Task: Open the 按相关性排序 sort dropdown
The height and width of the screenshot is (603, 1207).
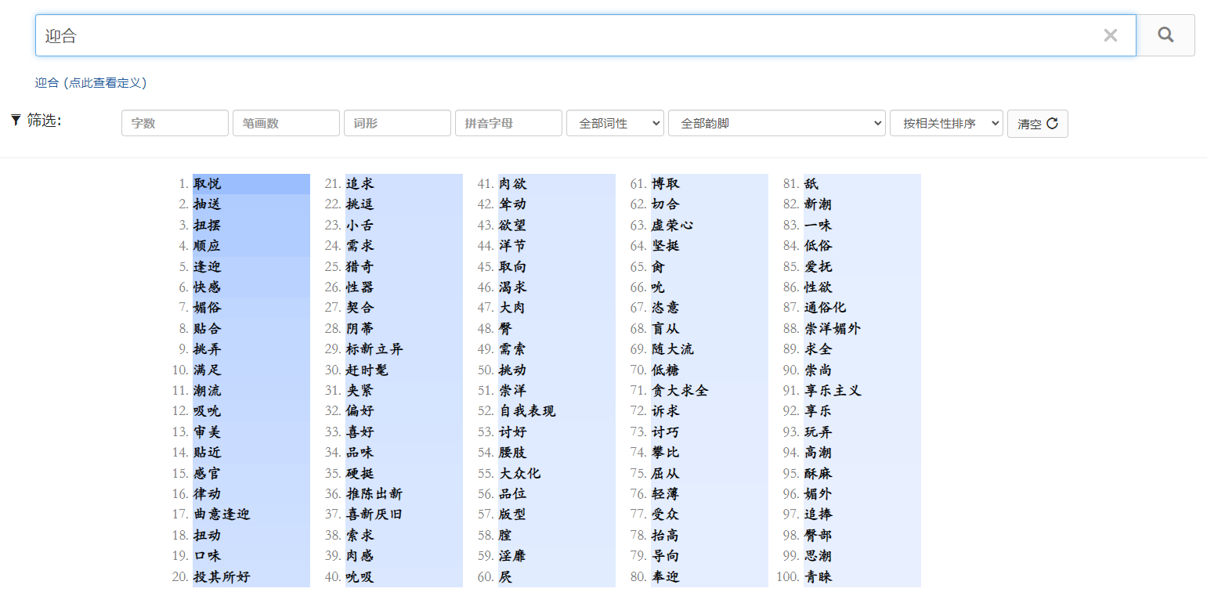Action: point(946,123)
